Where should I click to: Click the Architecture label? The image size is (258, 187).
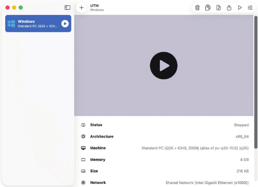click(102, 136)
